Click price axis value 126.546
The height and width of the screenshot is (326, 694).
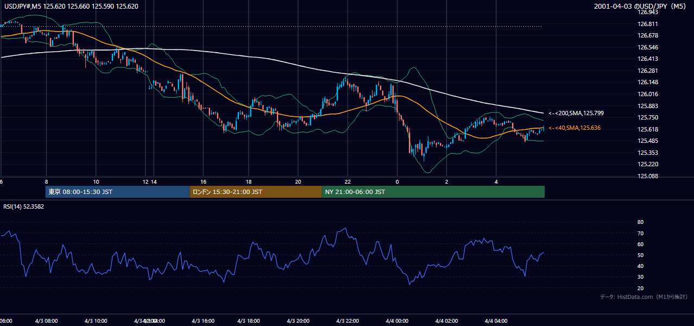648,47
